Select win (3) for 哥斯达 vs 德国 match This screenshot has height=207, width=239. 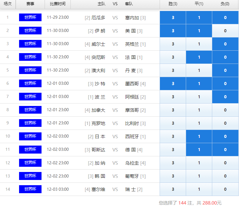coord(173,150)
